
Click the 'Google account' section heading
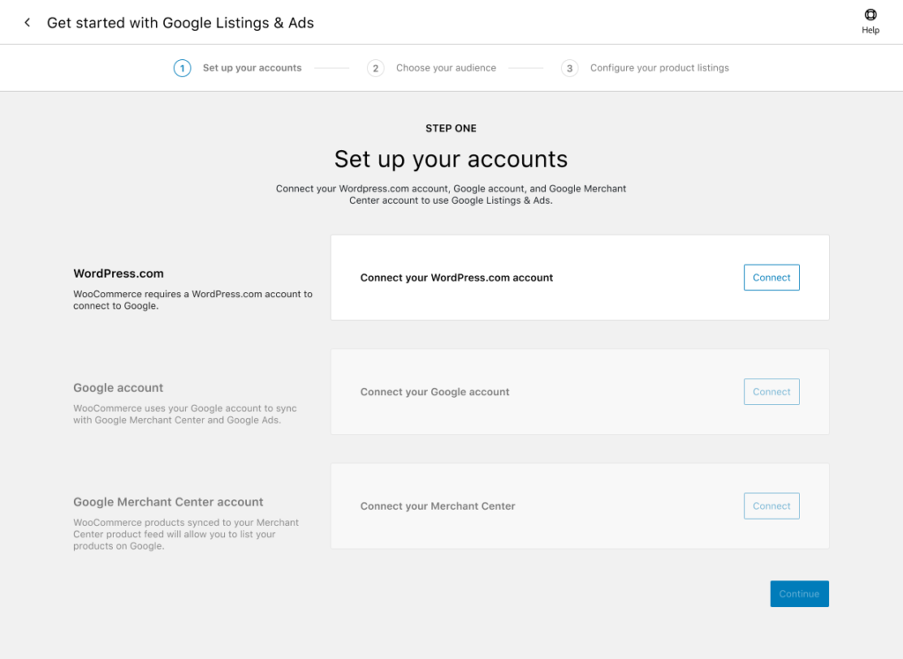point(118,387)
